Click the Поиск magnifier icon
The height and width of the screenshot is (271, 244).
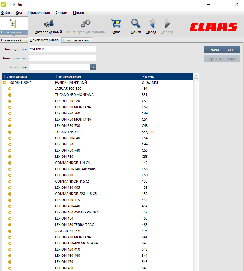(x=136, y=24)
